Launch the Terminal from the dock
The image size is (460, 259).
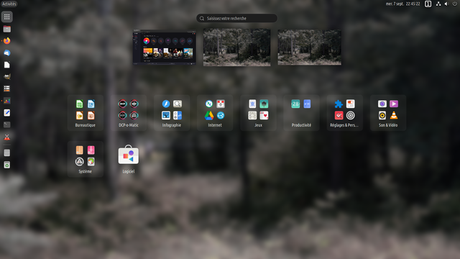click(x=6, y=124)
